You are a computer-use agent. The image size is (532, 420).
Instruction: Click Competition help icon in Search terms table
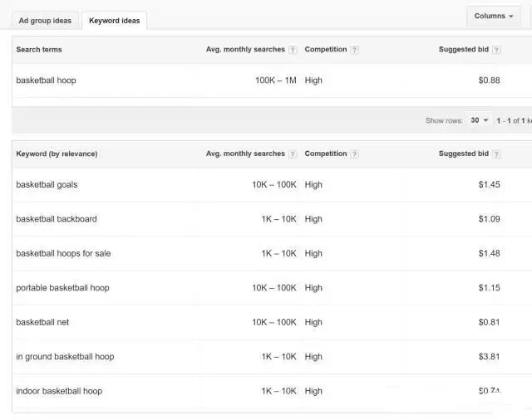(355, 50)
